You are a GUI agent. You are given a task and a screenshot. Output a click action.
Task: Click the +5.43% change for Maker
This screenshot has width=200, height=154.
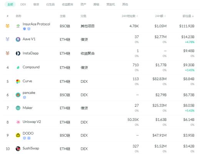pyautogui.click(x=190, y=110)
